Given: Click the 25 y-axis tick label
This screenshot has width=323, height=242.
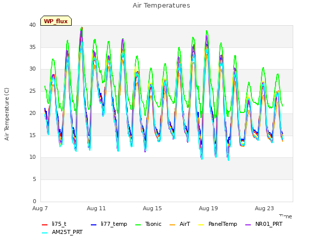Looking at the screenshot, I should click(32, 91).
